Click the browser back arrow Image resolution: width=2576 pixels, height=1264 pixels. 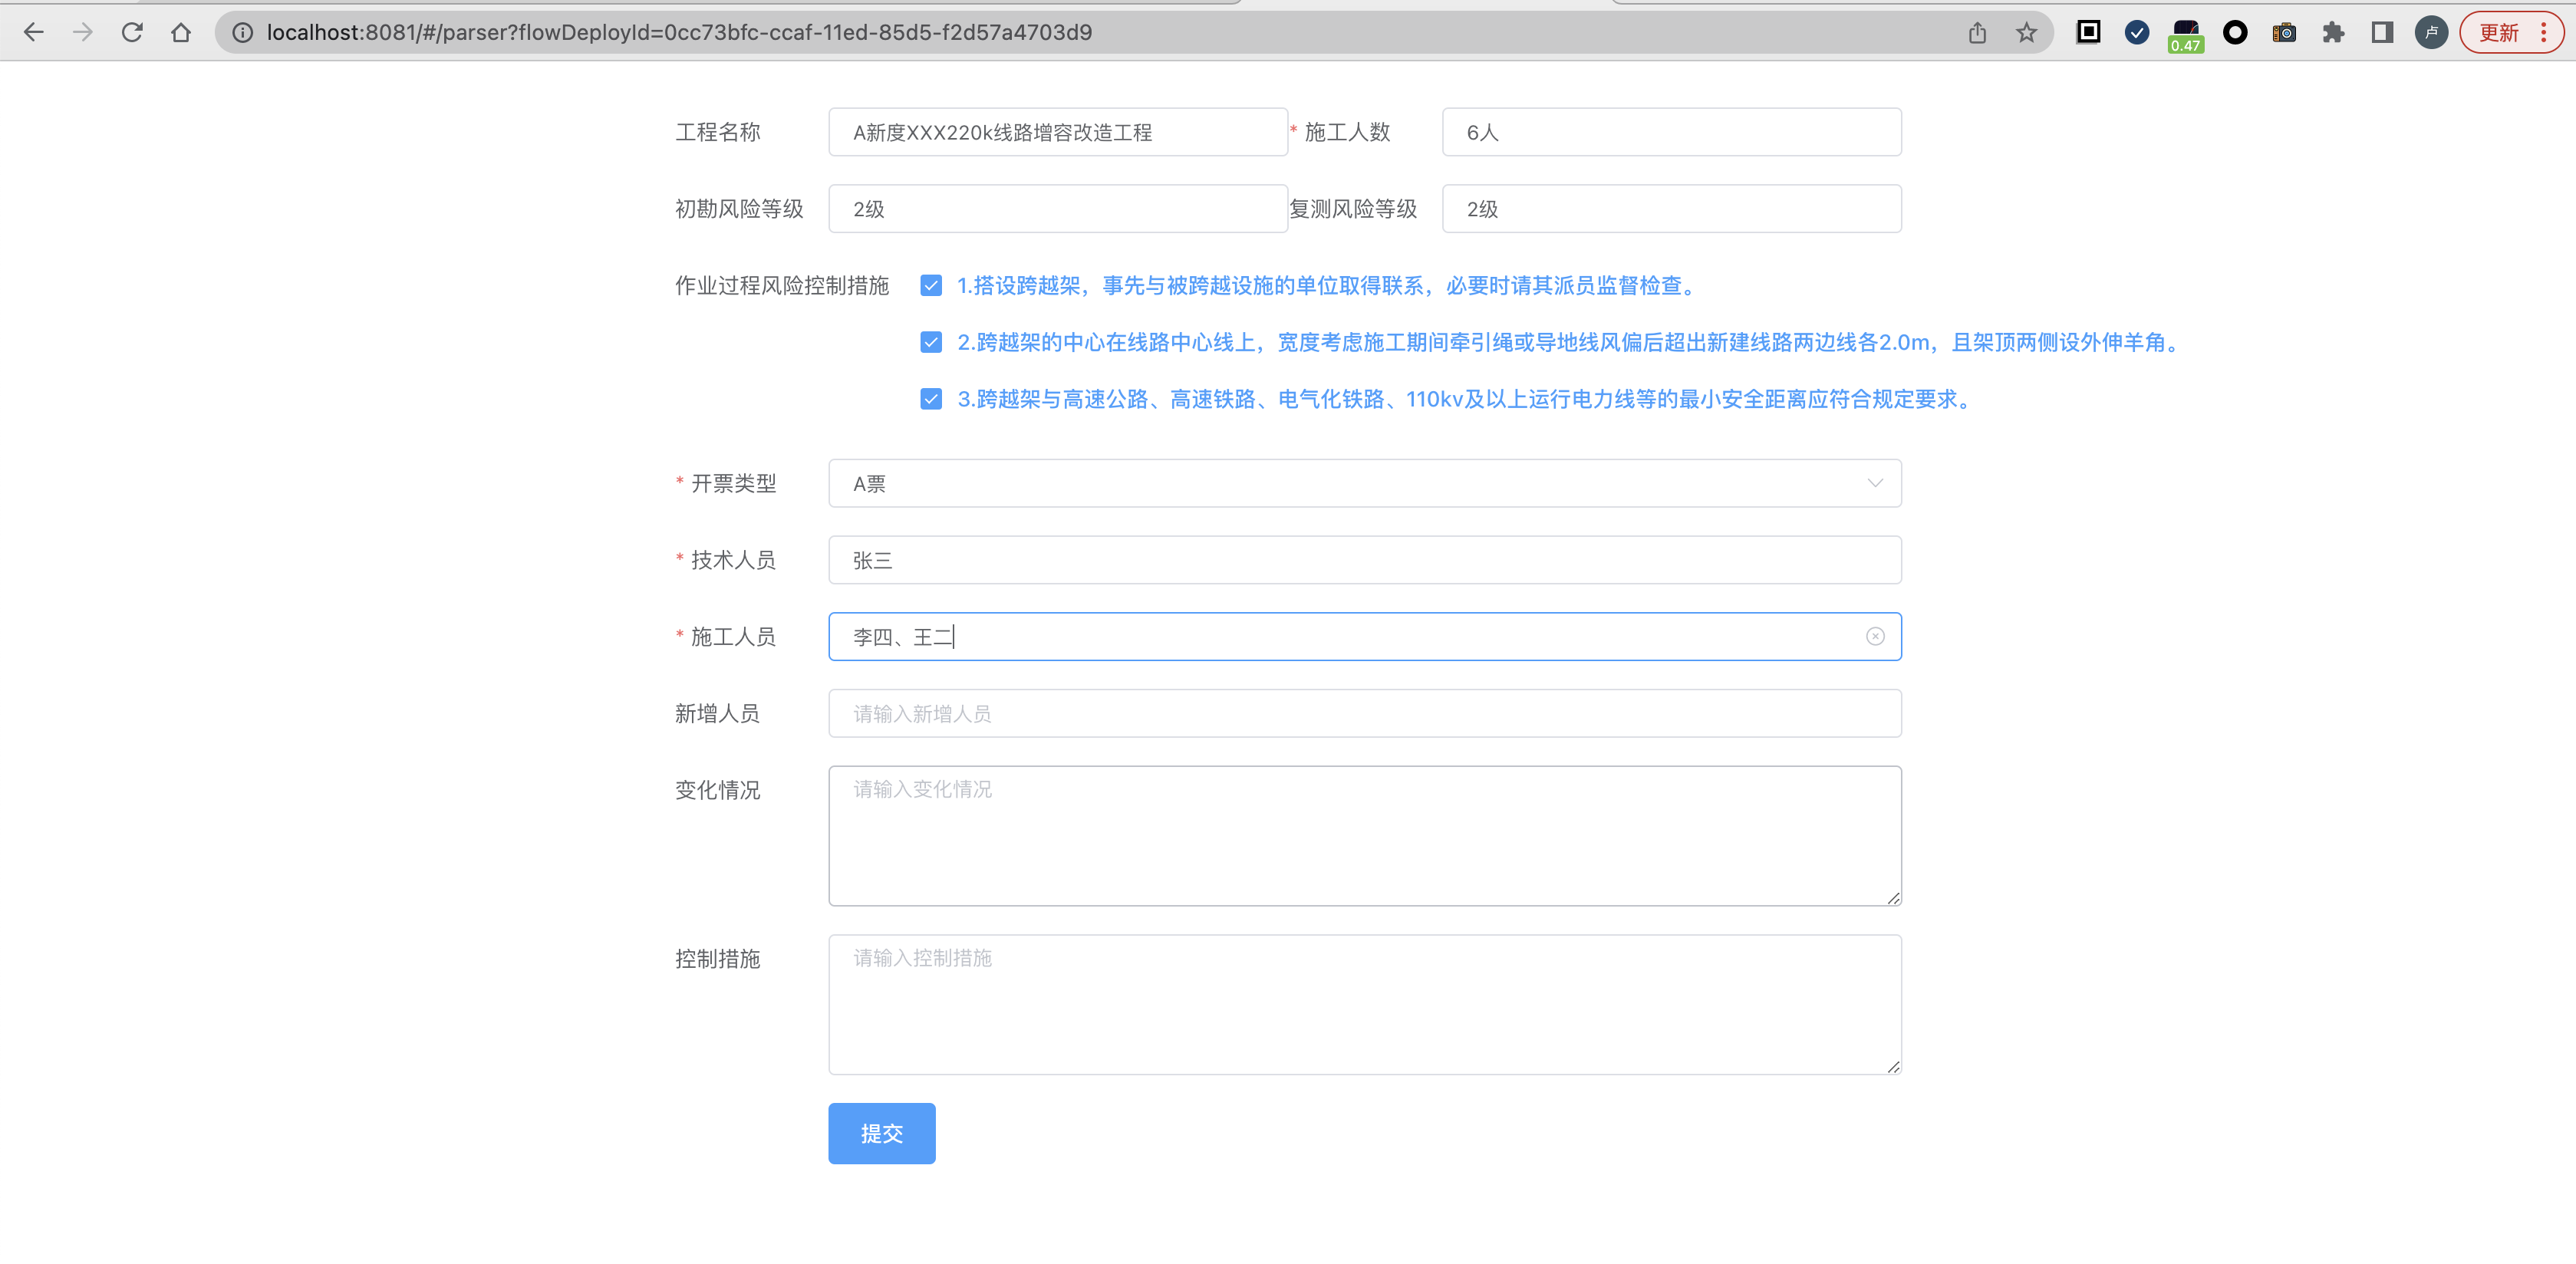[33, 32]
